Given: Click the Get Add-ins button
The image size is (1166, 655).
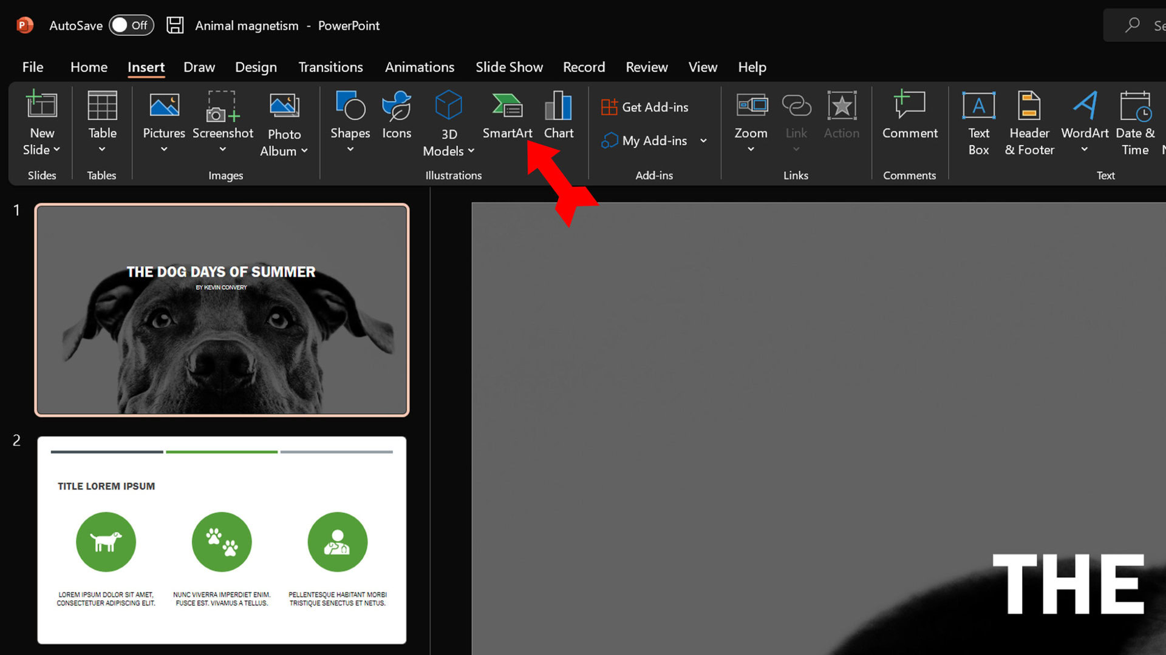Looking at the screenshot, I should (x=645, y=107).
